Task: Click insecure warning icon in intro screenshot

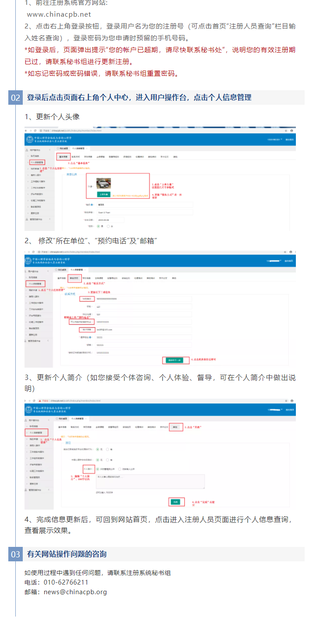Action: tap(39, 401)
